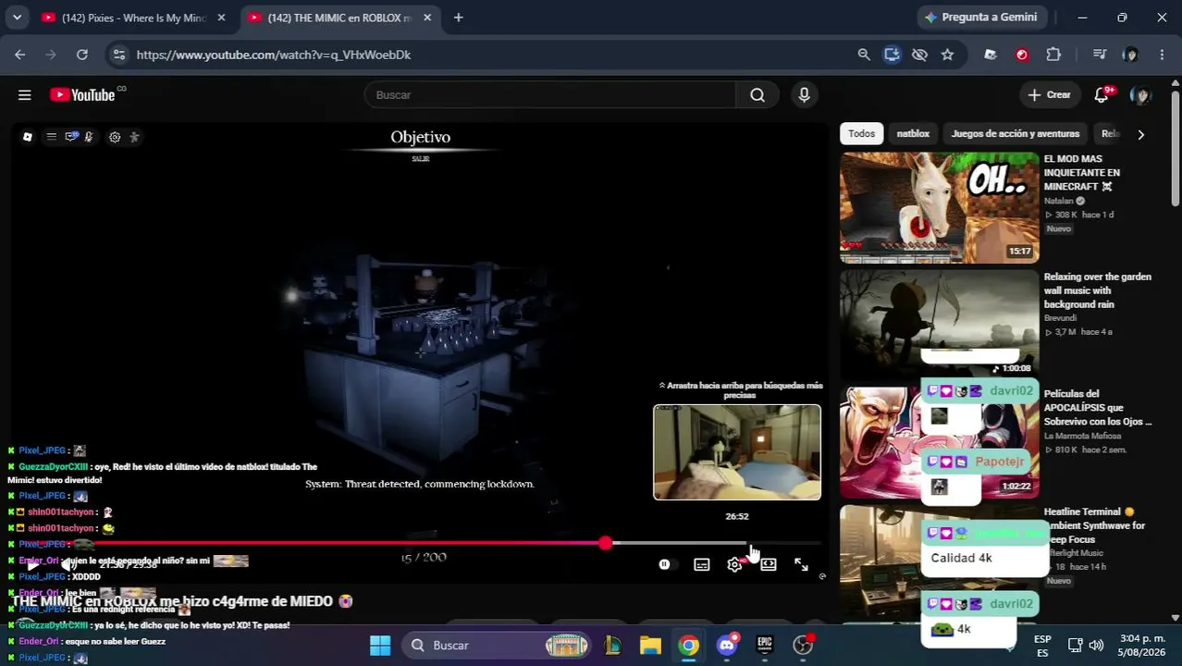Open the Natalan channel name
The image size is (1182, 666).
(1059, 201)
